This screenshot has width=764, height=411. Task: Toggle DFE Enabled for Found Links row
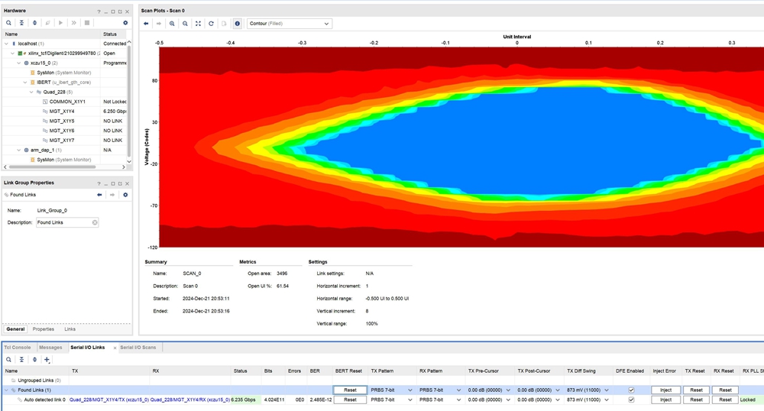click(x=631, y=390)
